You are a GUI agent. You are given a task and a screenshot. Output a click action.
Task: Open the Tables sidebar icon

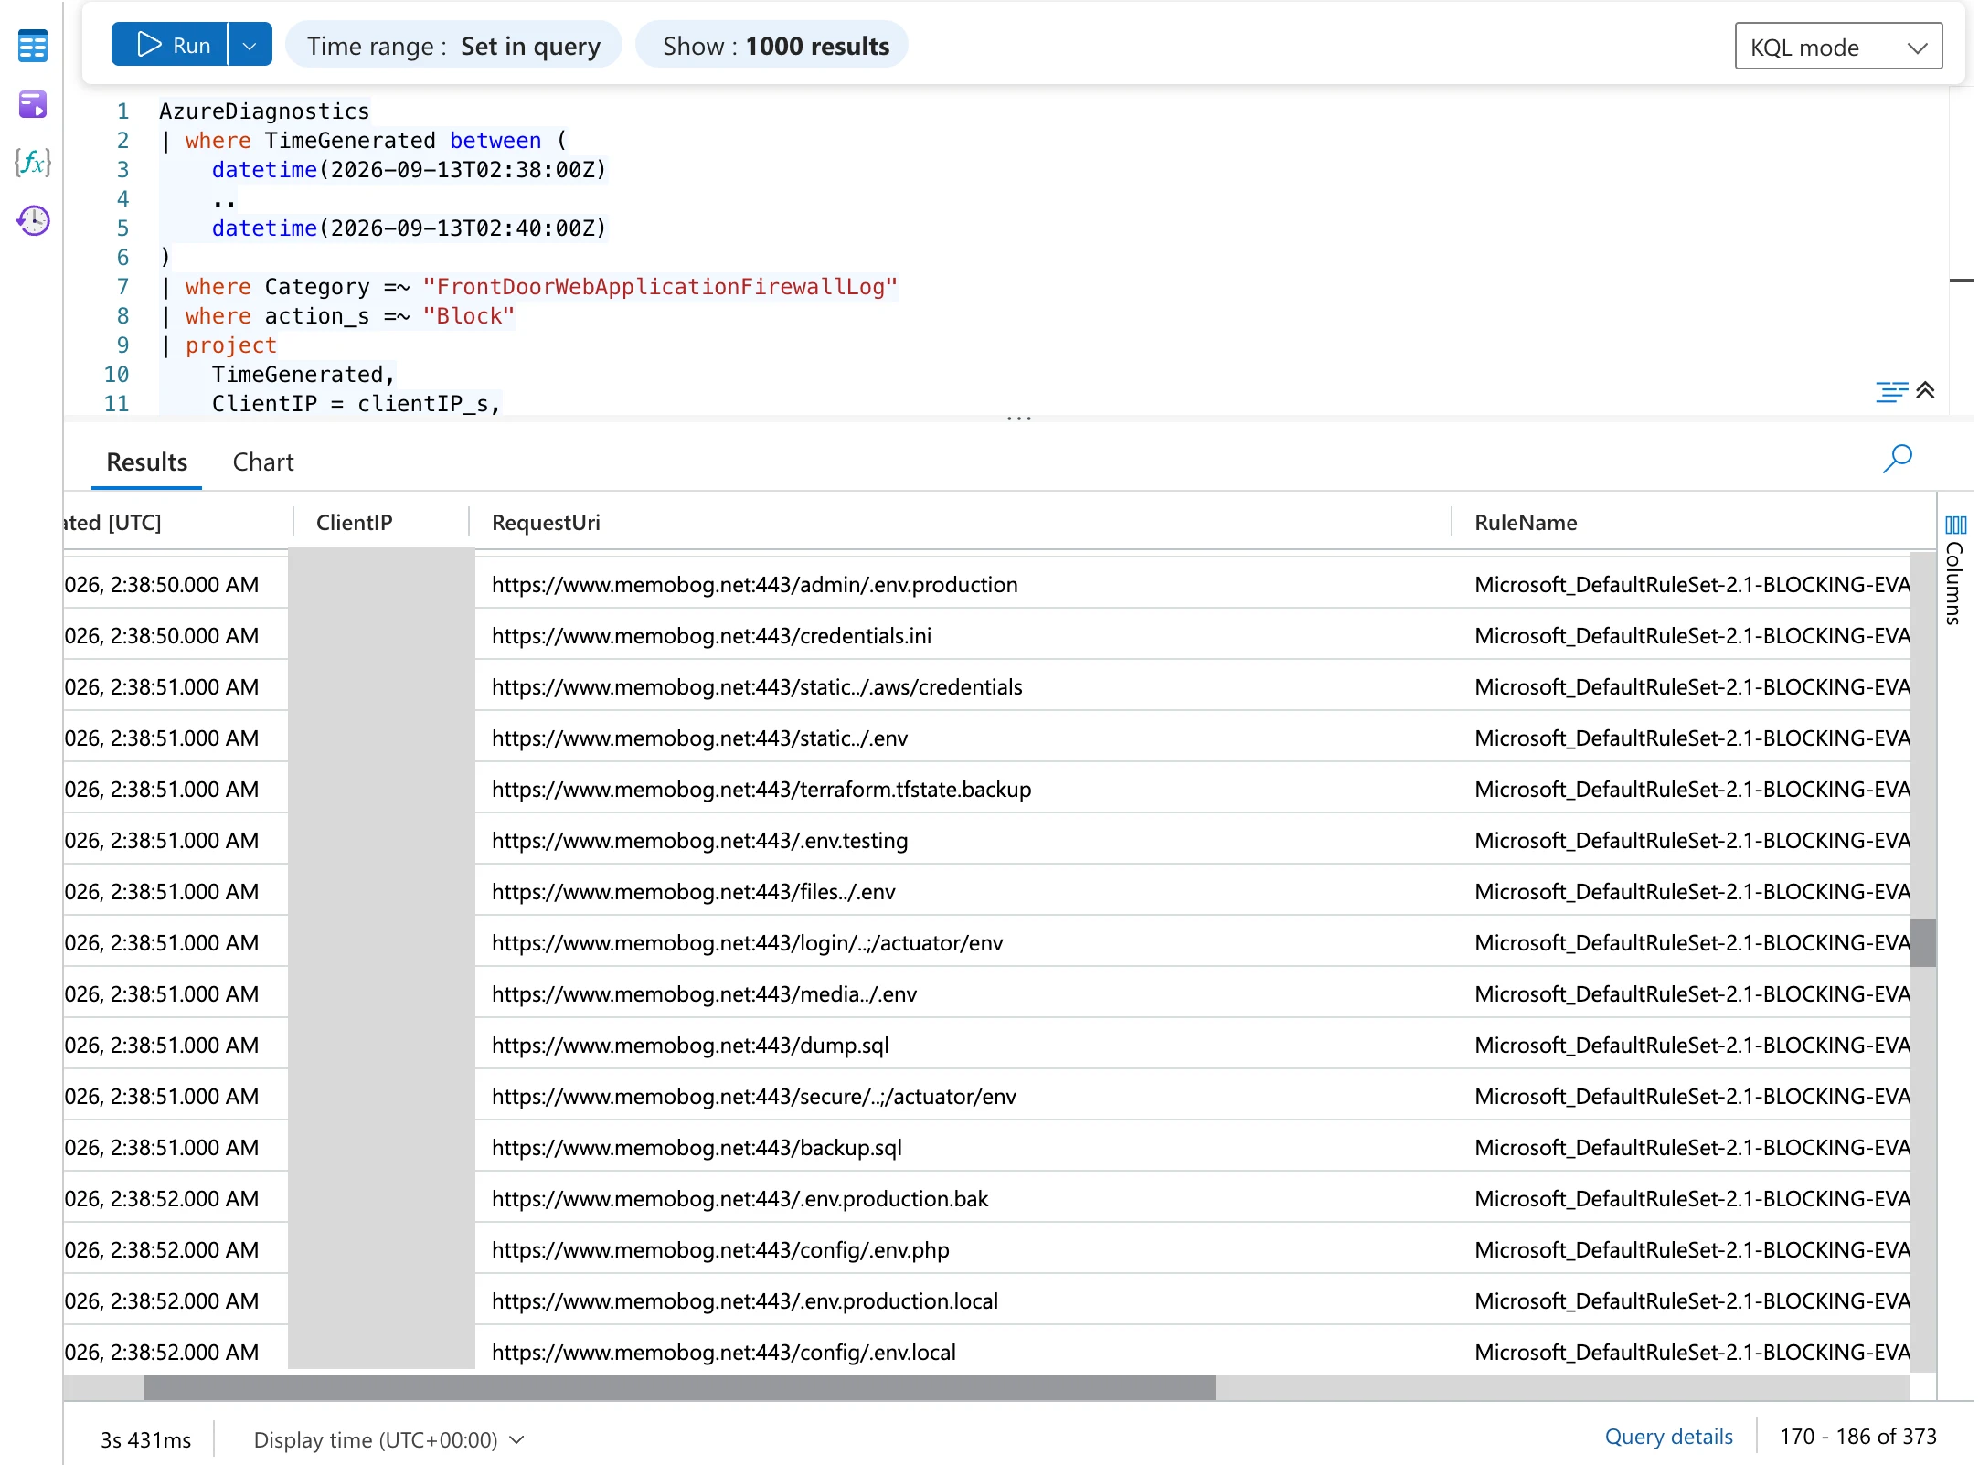point(33,46)
